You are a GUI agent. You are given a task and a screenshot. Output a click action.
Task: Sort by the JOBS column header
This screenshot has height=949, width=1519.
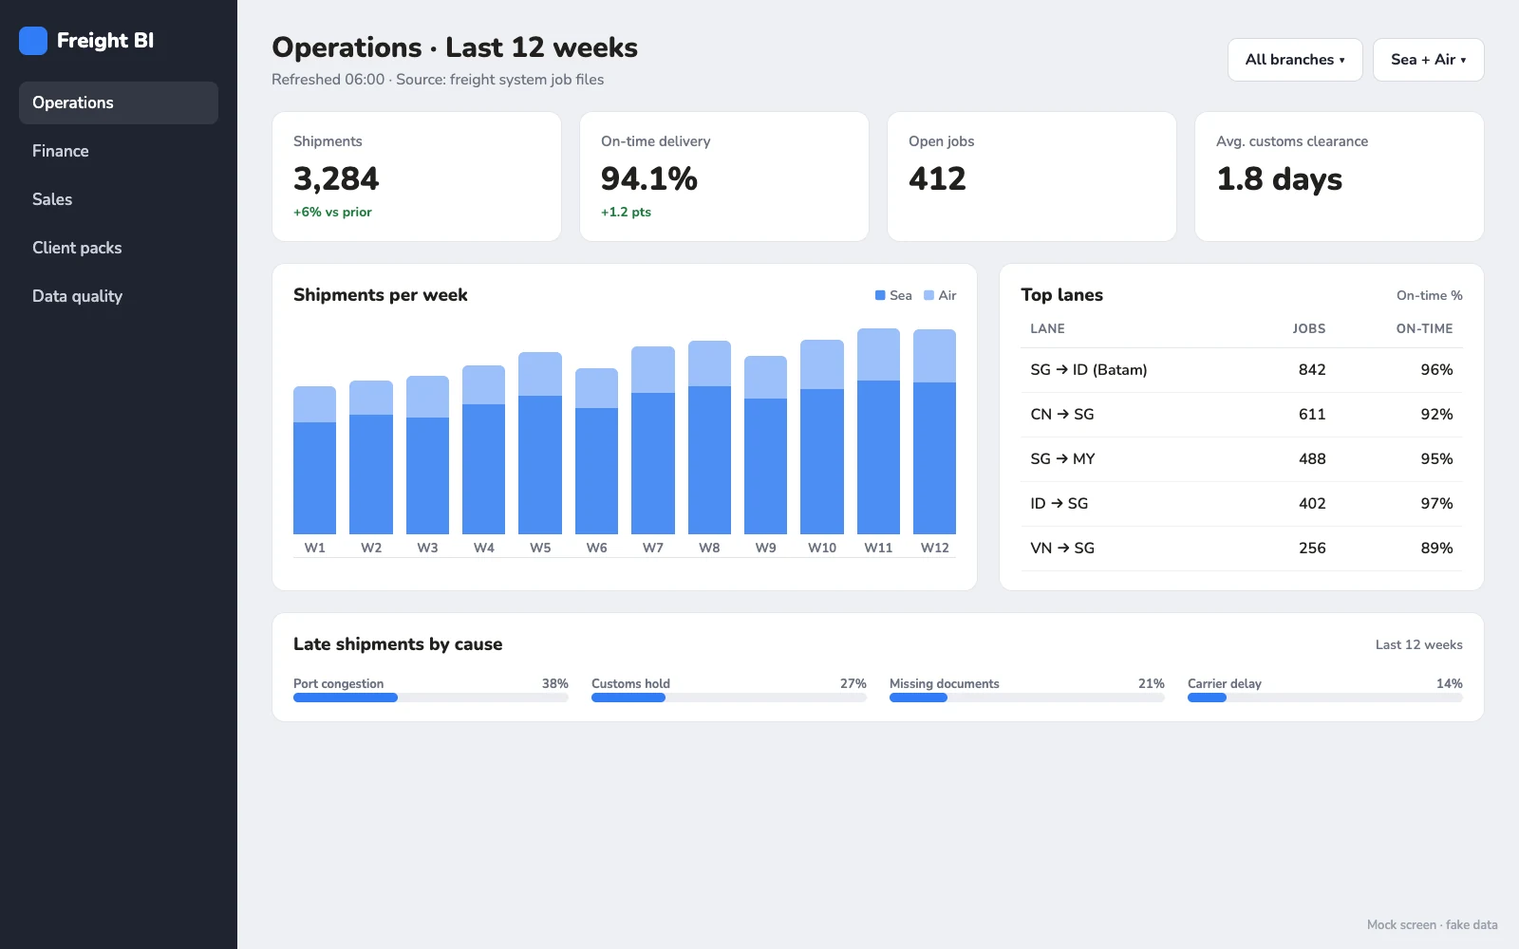click(x=1309, y=328)
